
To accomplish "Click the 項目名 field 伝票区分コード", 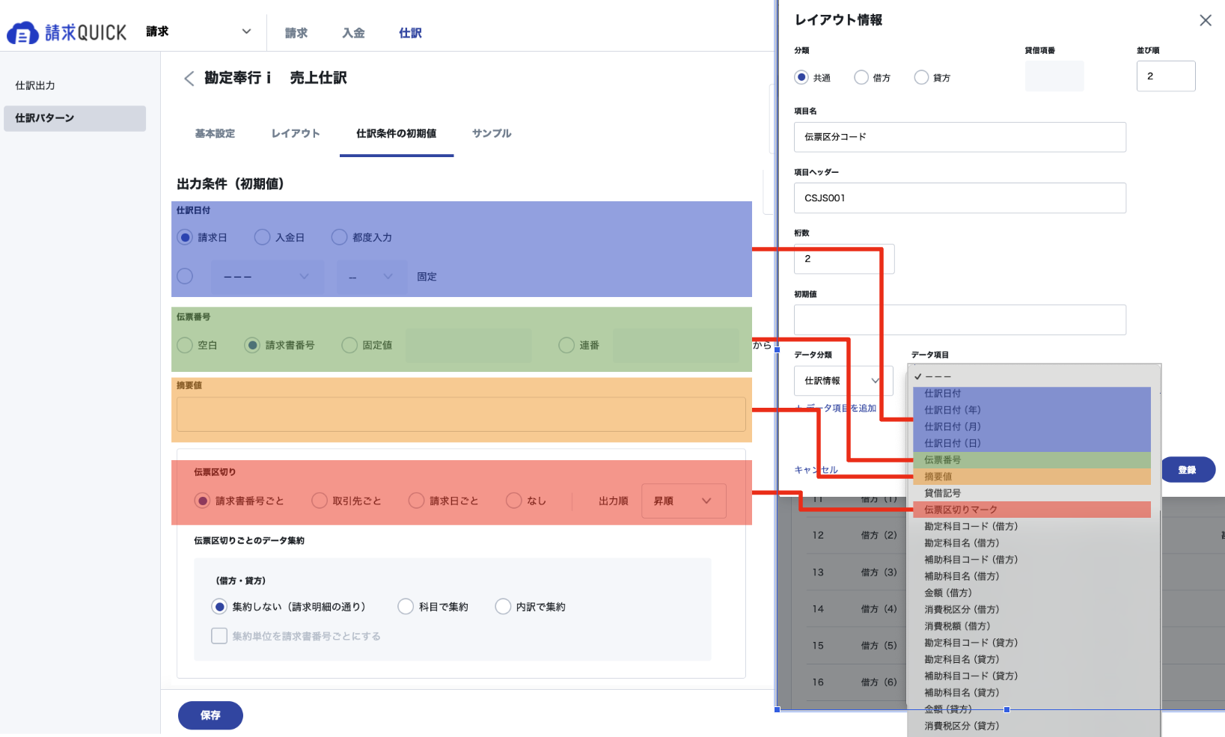I will pyautogui.click(x=960, y=137).
